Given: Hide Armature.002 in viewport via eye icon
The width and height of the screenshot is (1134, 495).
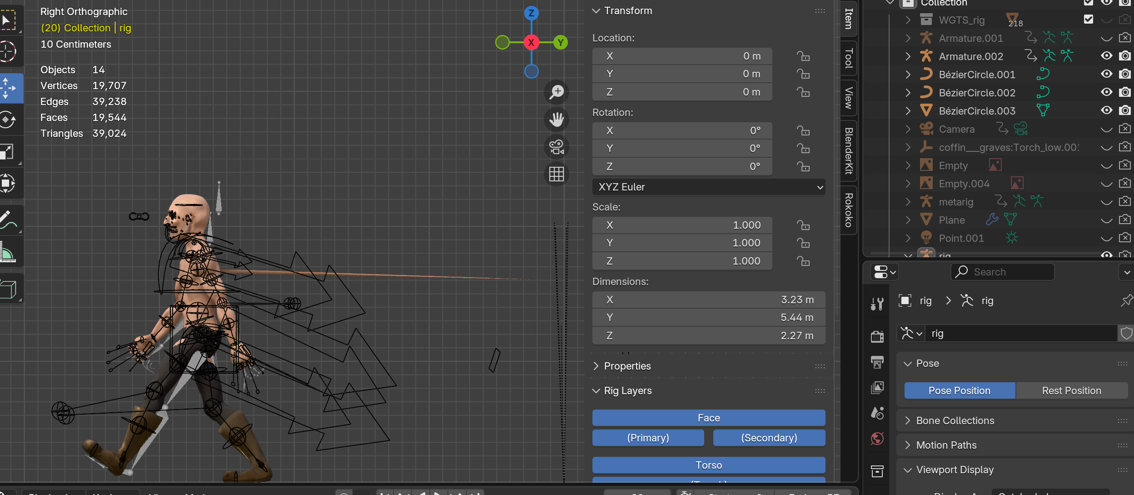Looking at the screenshot, I should point(1107,56).
